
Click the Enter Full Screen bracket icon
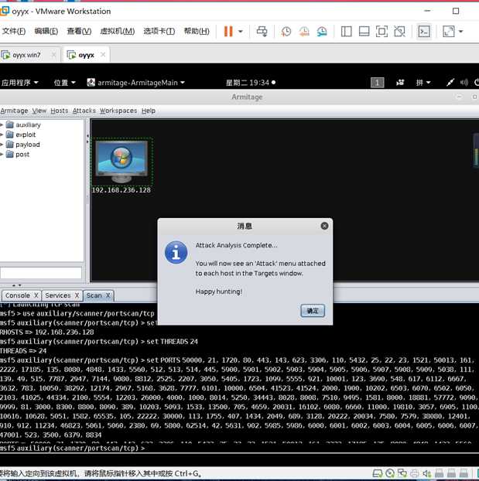(x=381, y=31)
